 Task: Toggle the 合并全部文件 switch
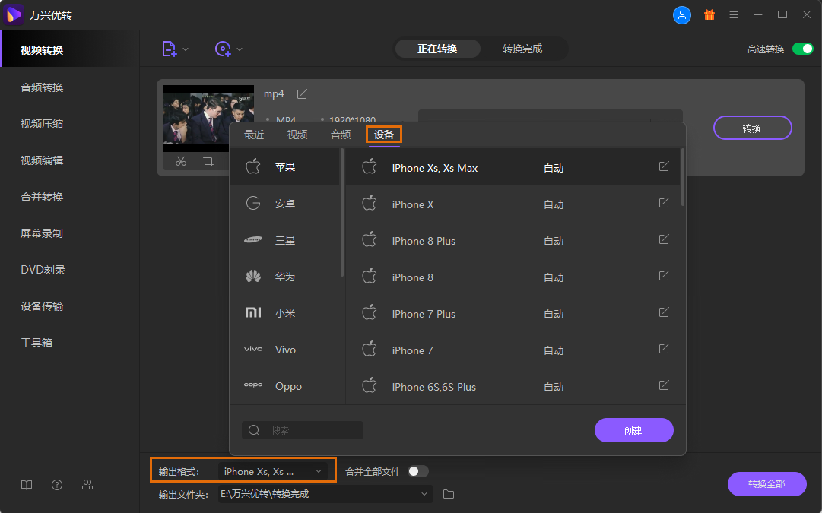click(418, 472)
